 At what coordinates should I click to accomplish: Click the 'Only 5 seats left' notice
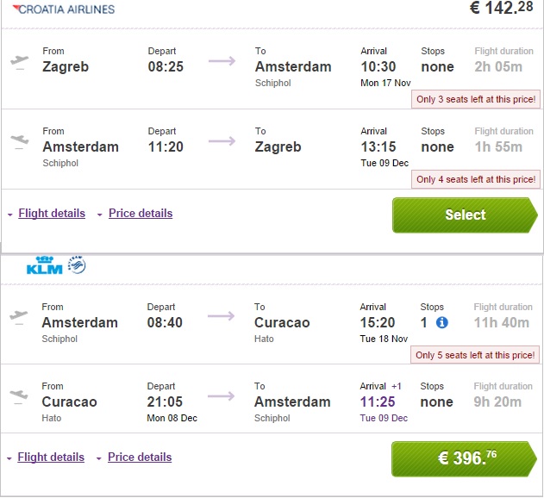coord(475,355)
